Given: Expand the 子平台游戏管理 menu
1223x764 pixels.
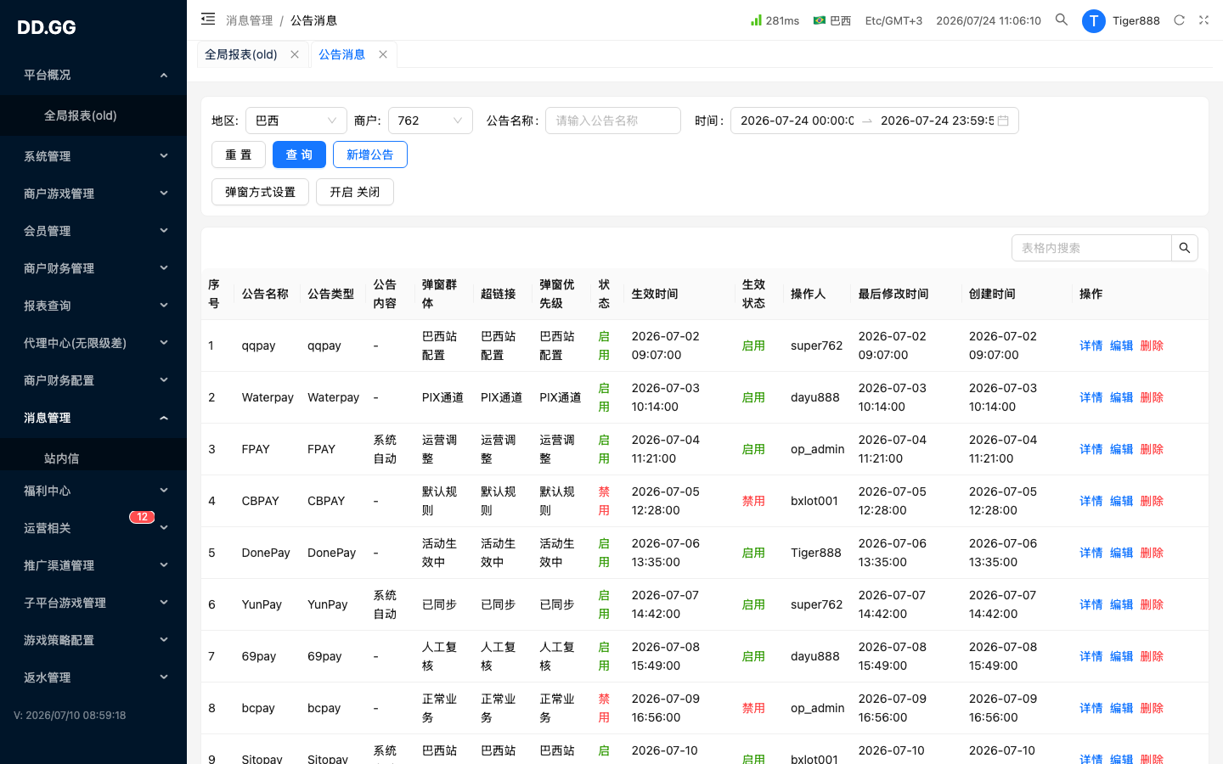Looking at the screenshot, I should 93,603.
